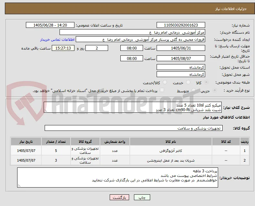
Task: Click row number 1 cell
Action: 244,151
